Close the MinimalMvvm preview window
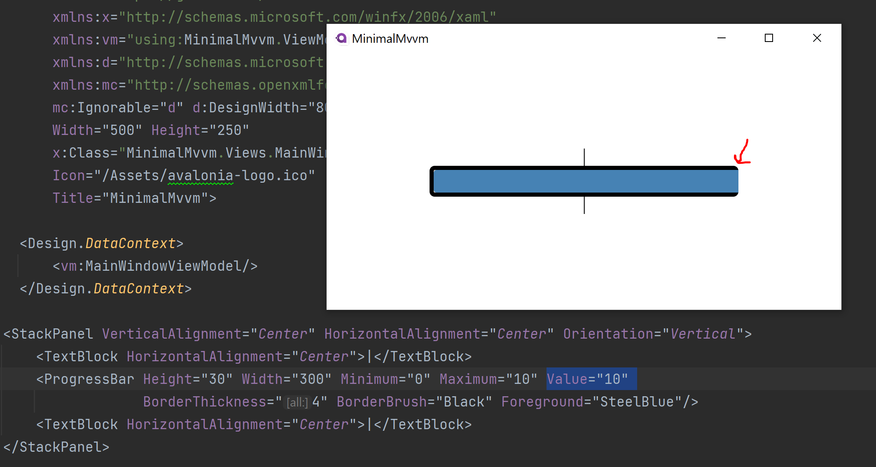This screenshot has width=876, height=467. pos(817,38)
